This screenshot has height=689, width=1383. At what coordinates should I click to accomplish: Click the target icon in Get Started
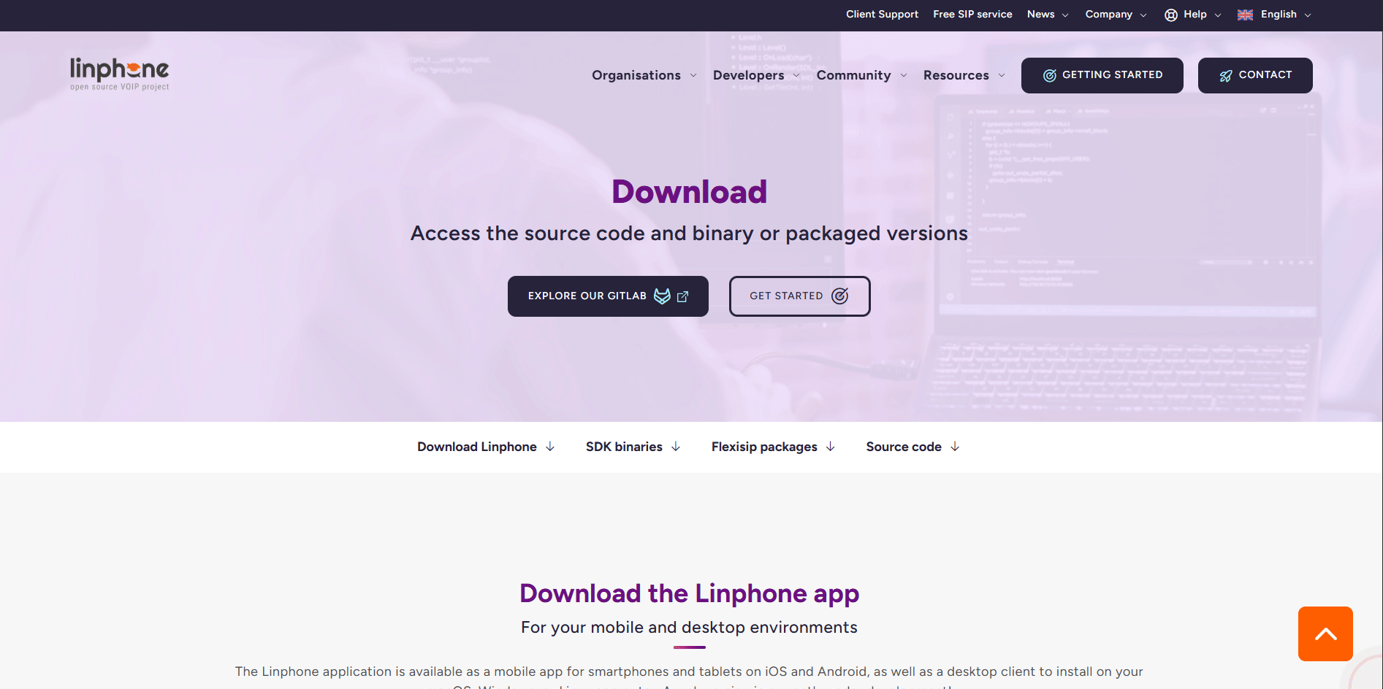[x=840, y=296]
